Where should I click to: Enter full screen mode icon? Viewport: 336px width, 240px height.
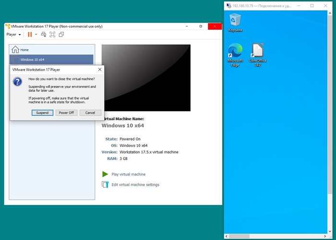52,35
